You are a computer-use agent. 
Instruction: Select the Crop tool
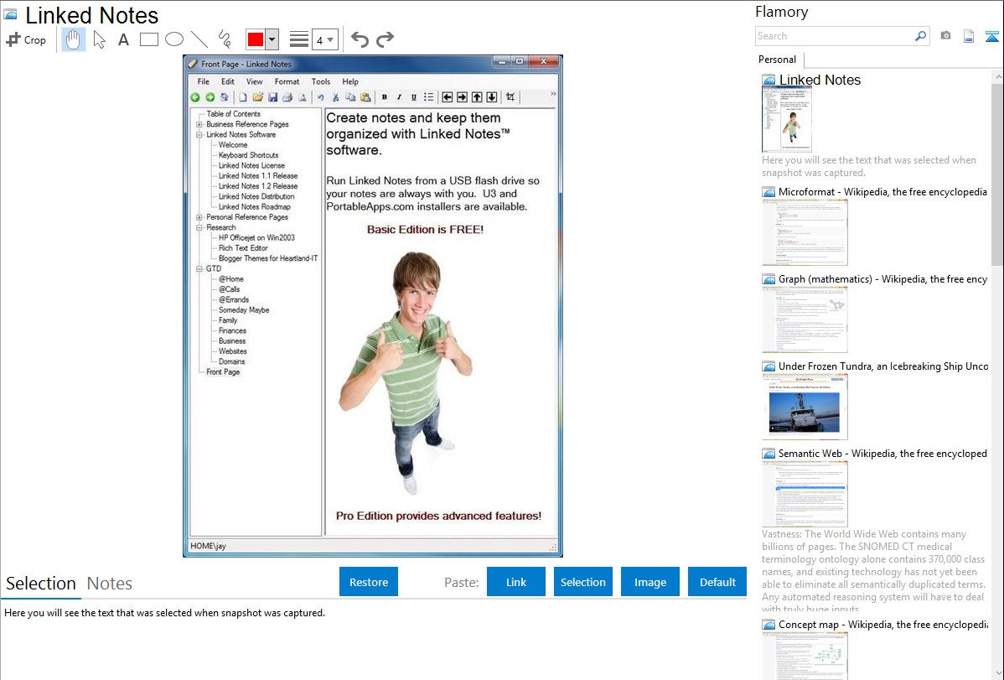(26, 39)
